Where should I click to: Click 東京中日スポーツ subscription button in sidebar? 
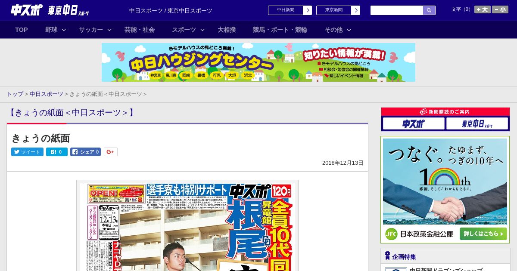click(x=477, y=124)
